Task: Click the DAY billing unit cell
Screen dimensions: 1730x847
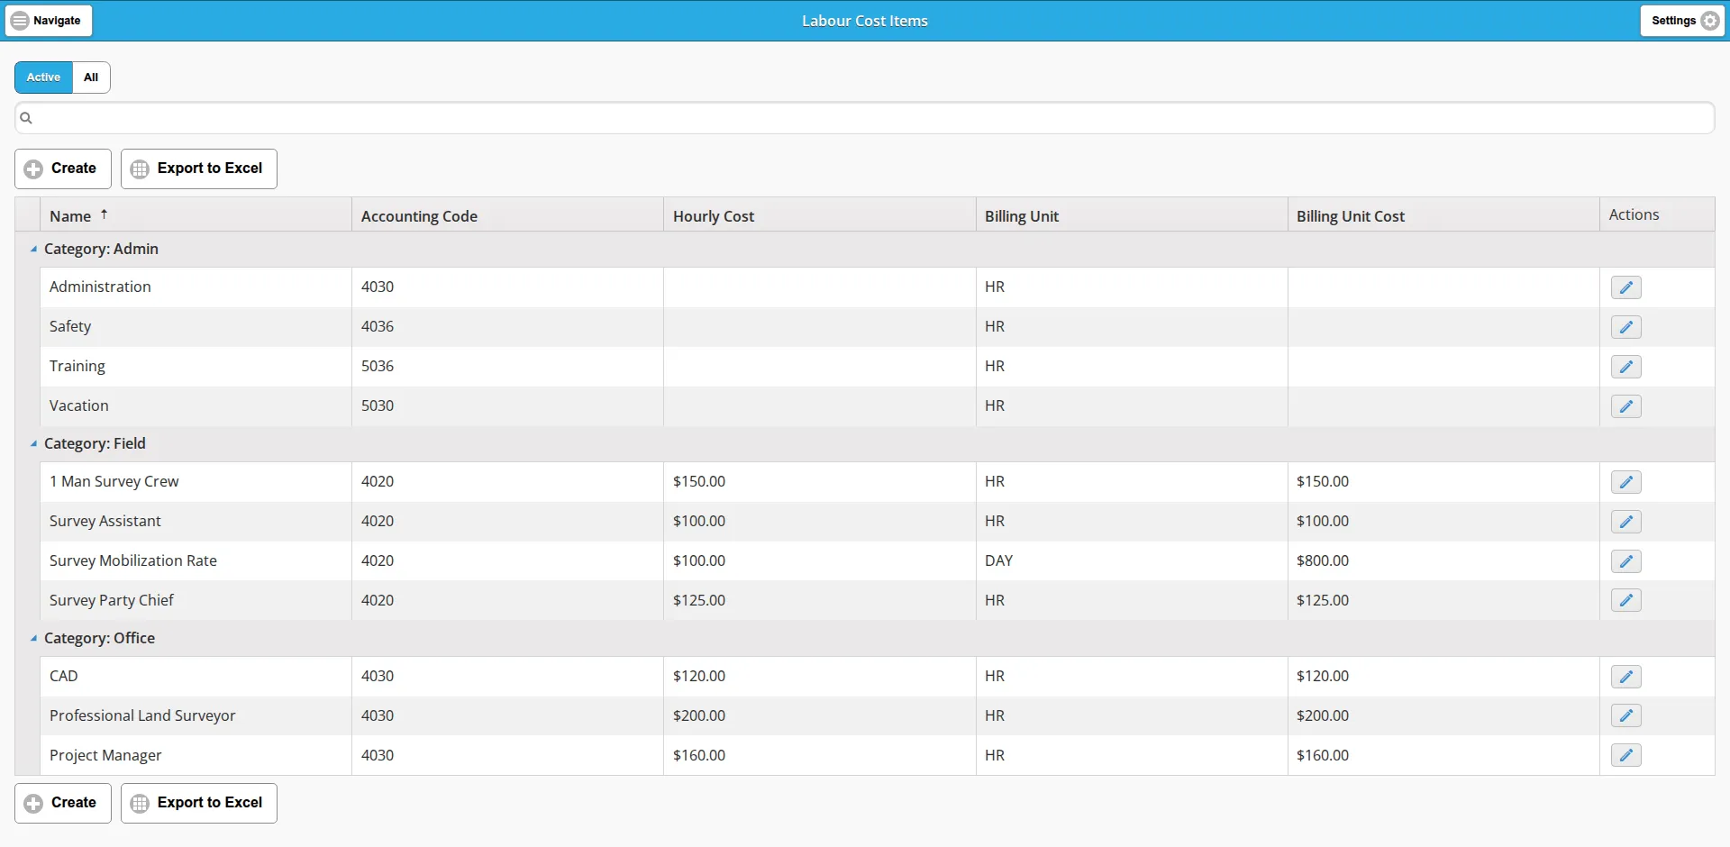Action: (x=1132, y=560)
